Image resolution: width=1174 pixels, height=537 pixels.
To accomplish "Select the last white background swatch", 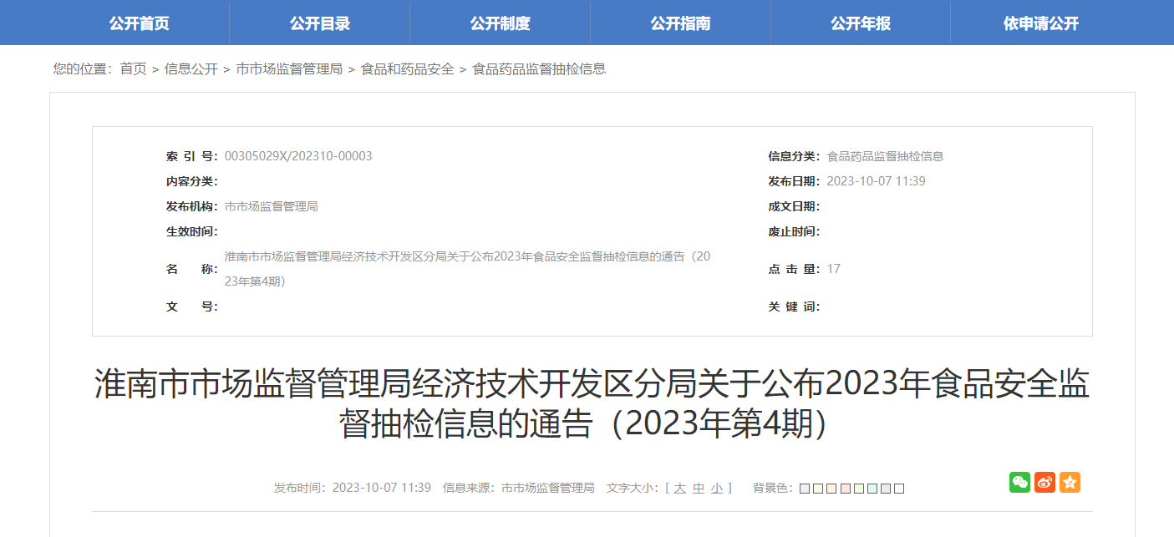I will coord(899,489).
